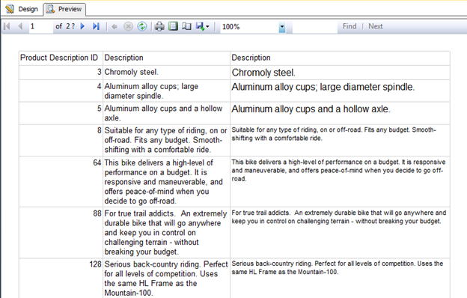Click the second Description column header
The image size is (467, 298).
340,58
